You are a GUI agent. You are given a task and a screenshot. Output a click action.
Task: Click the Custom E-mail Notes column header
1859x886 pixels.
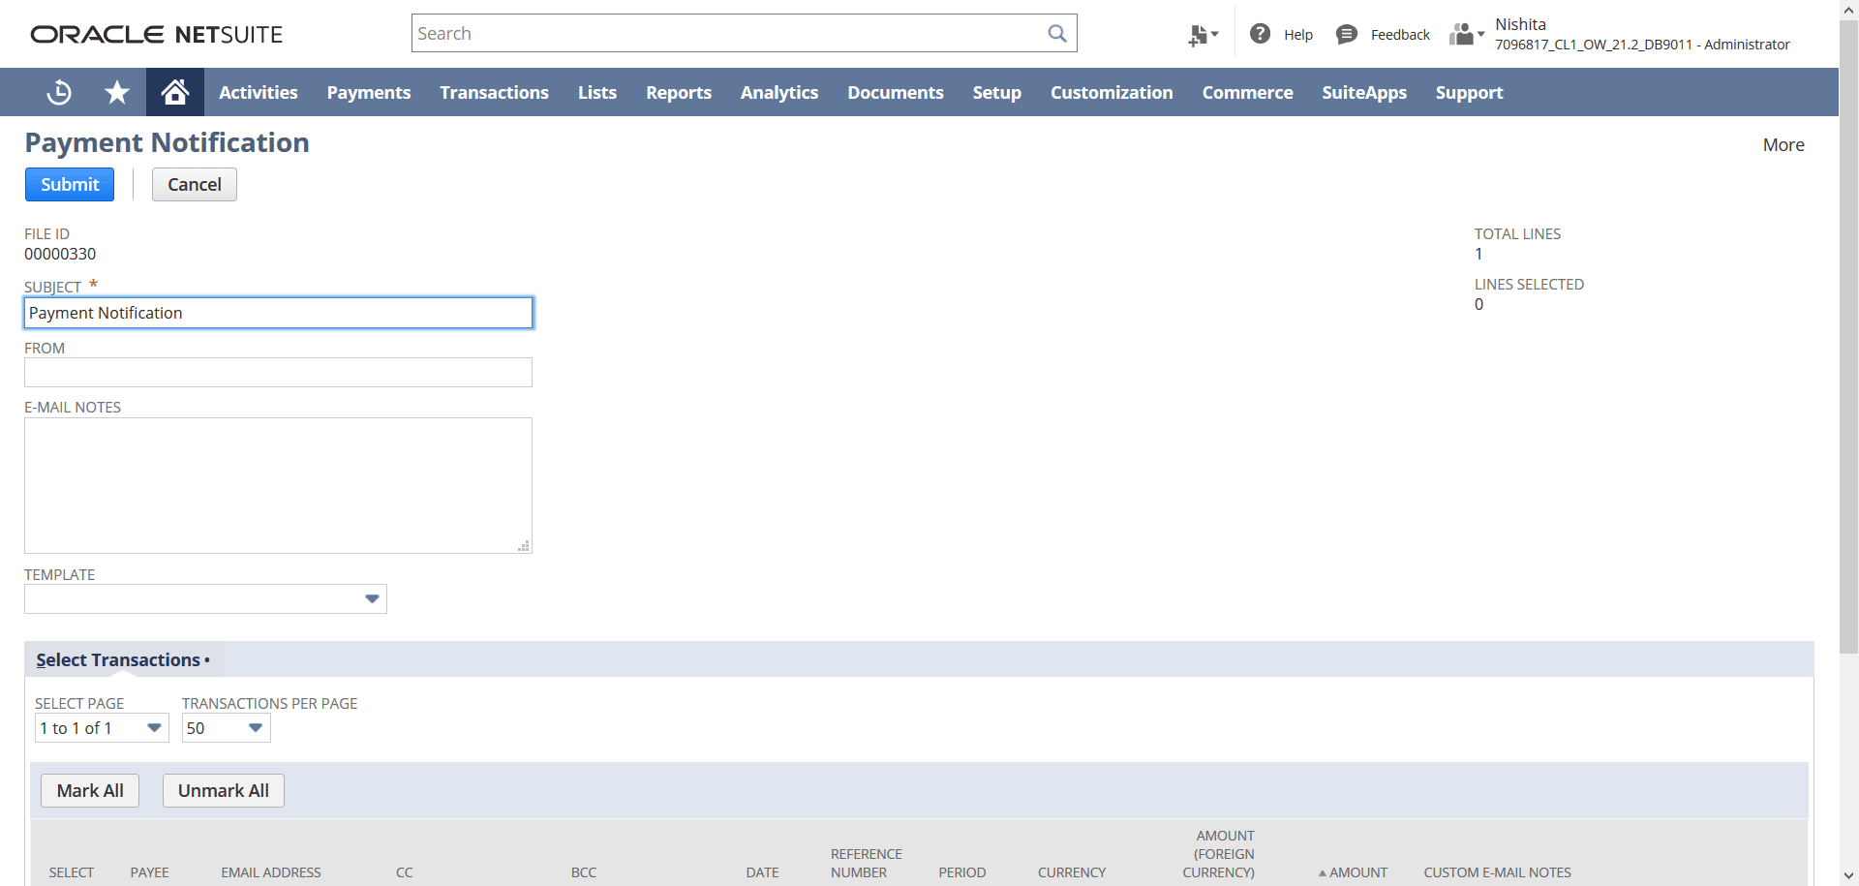click(1497, 872)
